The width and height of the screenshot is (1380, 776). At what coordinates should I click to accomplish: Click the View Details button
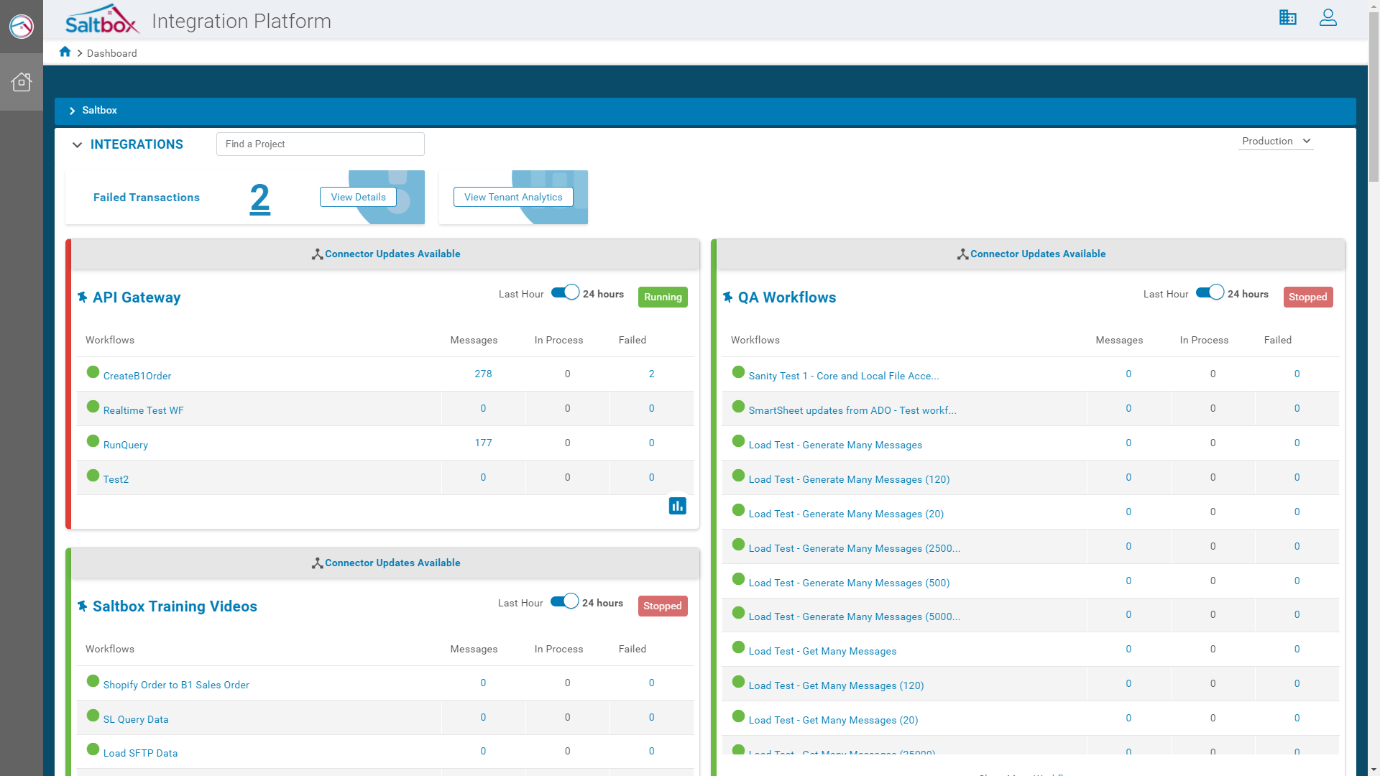pyautogui.click(x=358, y=197)
